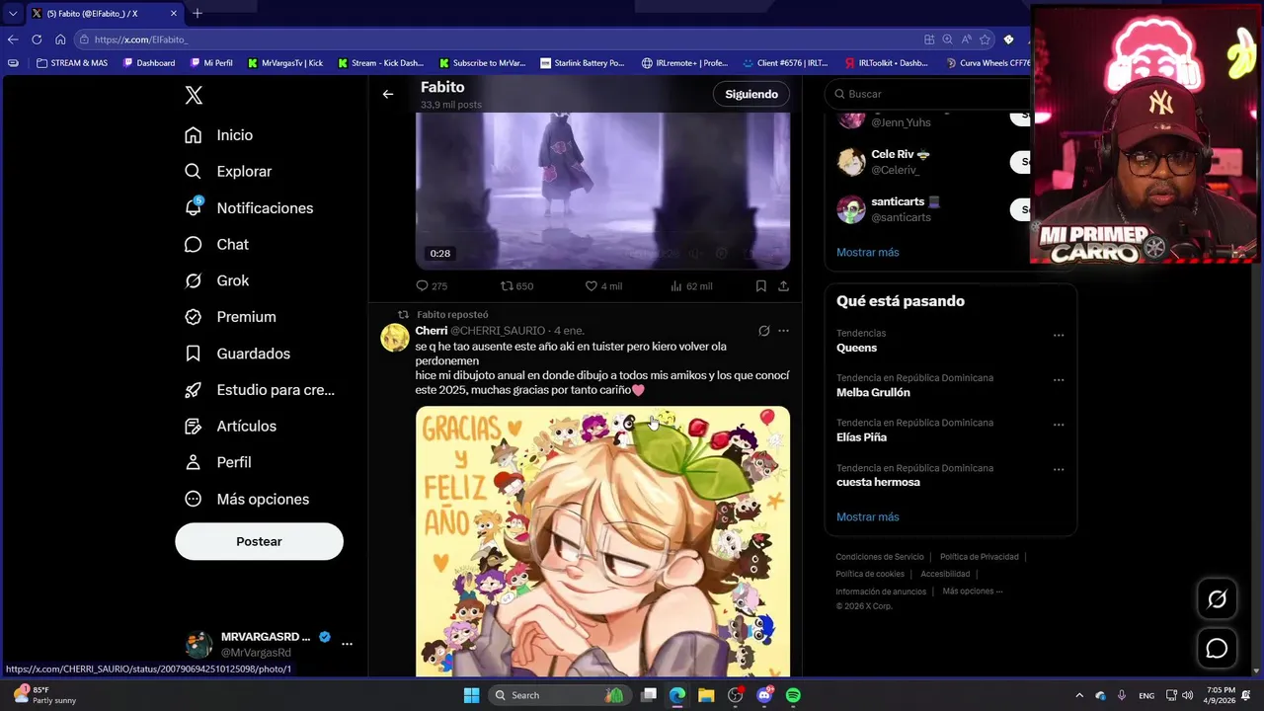This screenshot has height=711, width=1264.
Task: Repost the video post (650)
Action: (x=516, y=286)
